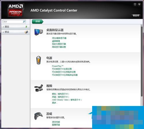Click the camcorder icon for 视频
The height and width of the screenshot is (129, 144).
click(39, 88)
